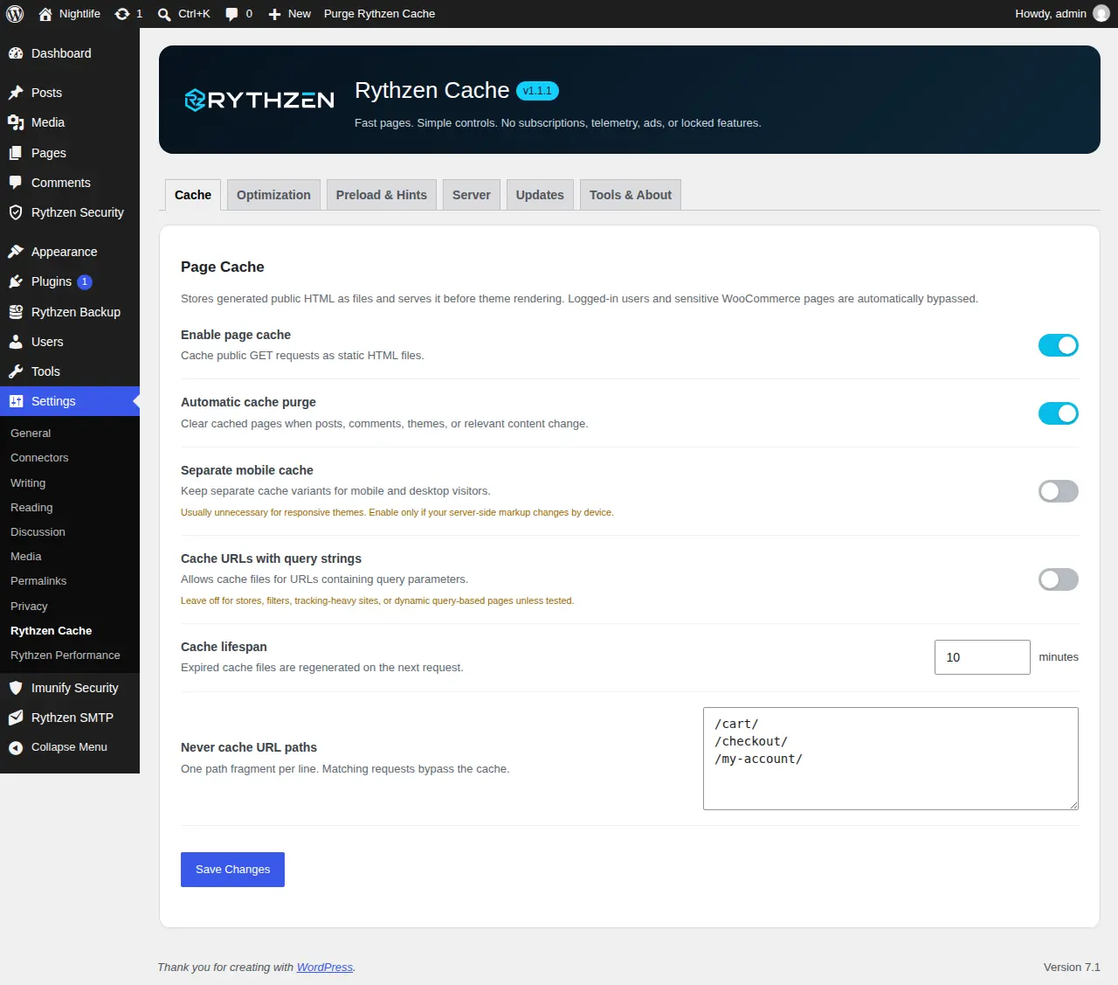
Task: Click the Rythzen Security shield icon
Action: (16, 212)
